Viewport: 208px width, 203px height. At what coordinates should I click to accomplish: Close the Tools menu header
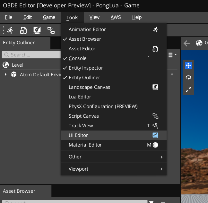pos(72,18)
